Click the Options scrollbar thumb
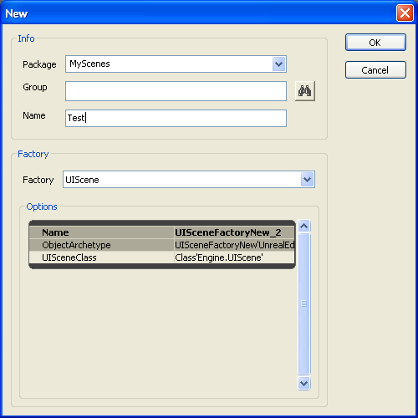The image size is (418, 418). pos(303,303)
